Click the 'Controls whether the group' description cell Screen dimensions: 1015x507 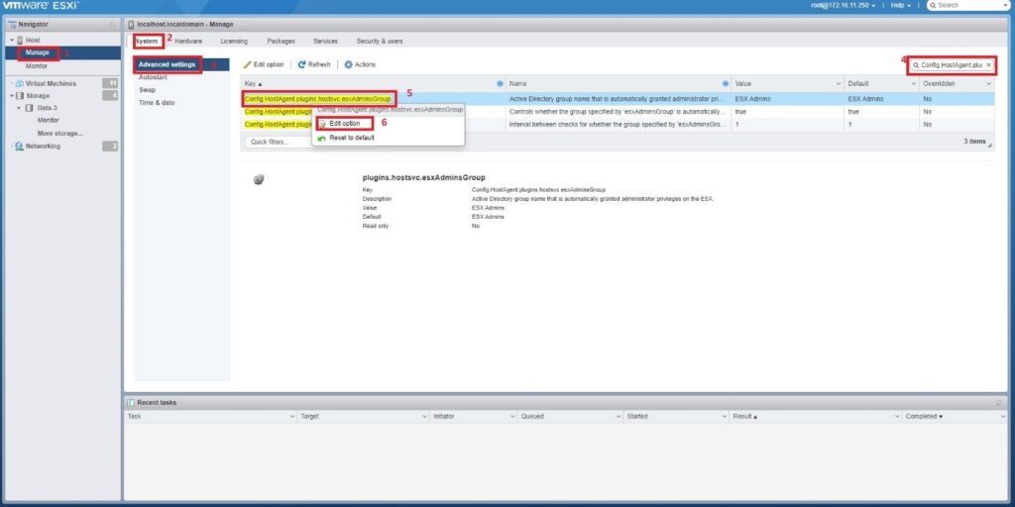coord(618,111)
